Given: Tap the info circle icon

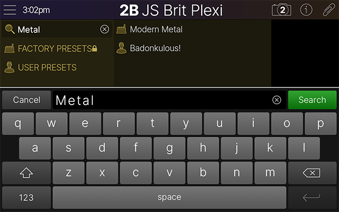Looking at the screenshot, I should click(306, 10).
